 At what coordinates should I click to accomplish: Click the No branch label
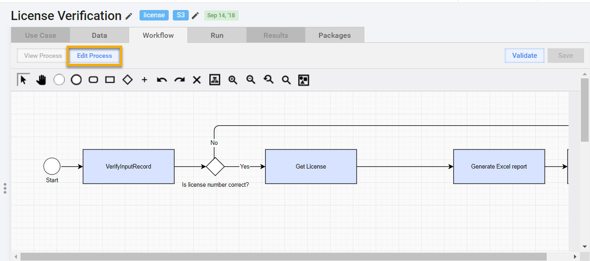click(x=214, y=143)
